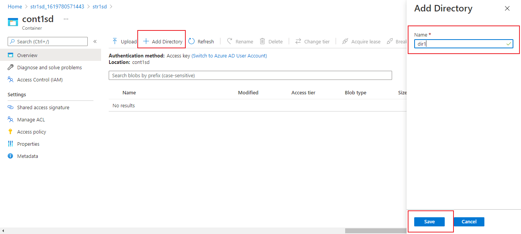The width and height of the screenshot is (521, 234).
Task: Click the Upload icon
Action: (x=115, y=41)
